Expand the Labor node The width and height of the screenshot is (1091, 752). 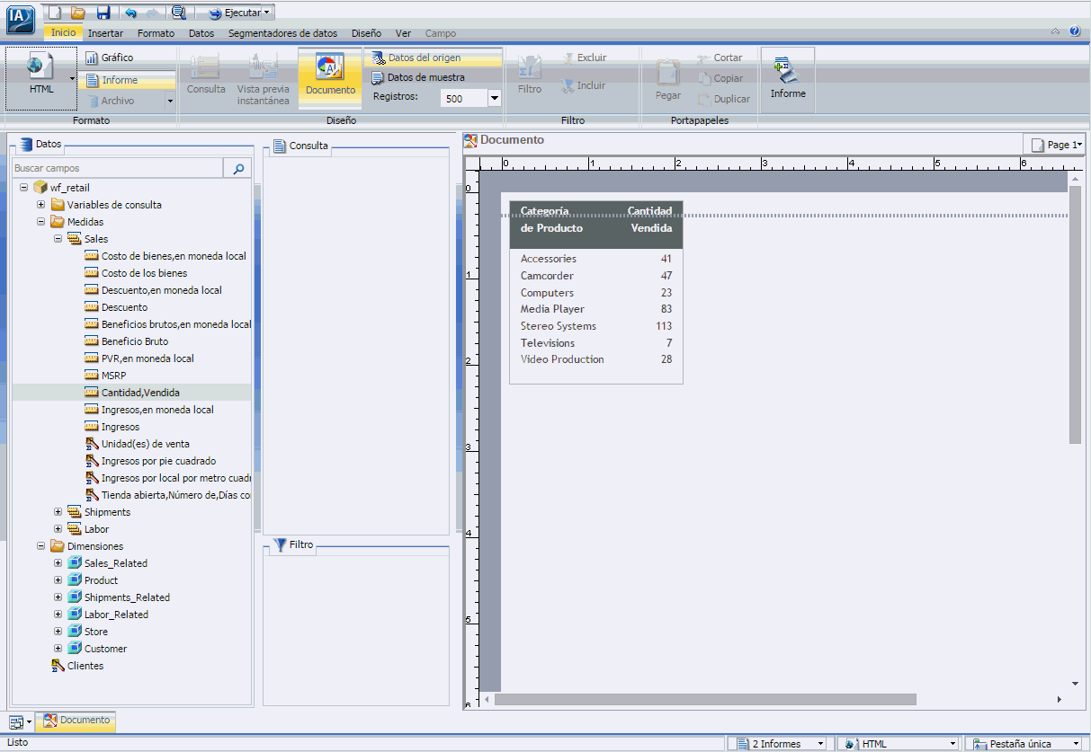[x=58, y=529]
